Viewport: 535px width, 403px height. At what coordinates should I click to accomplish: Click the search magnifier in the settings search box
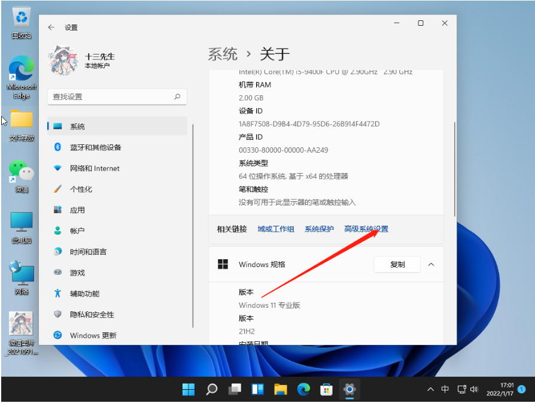pyautogui.click(x=177, y=96)
